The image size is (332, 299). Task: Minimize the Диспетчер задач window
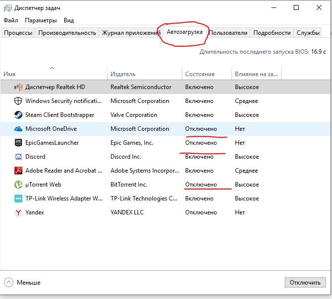click(x=274, y=7)
